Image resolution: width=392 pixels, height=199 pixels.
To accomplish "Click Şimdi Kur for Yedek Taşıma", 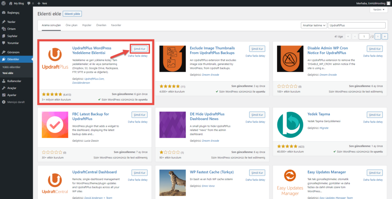I will click(375, 115).
